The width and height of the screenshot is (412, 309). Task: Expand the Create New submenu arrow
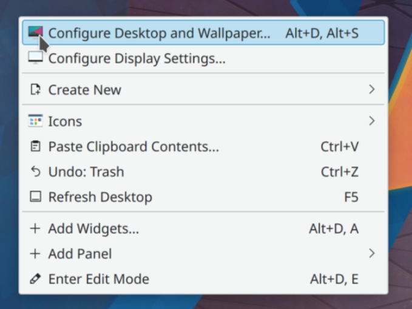pyautogui.click(x=371, y=90)
